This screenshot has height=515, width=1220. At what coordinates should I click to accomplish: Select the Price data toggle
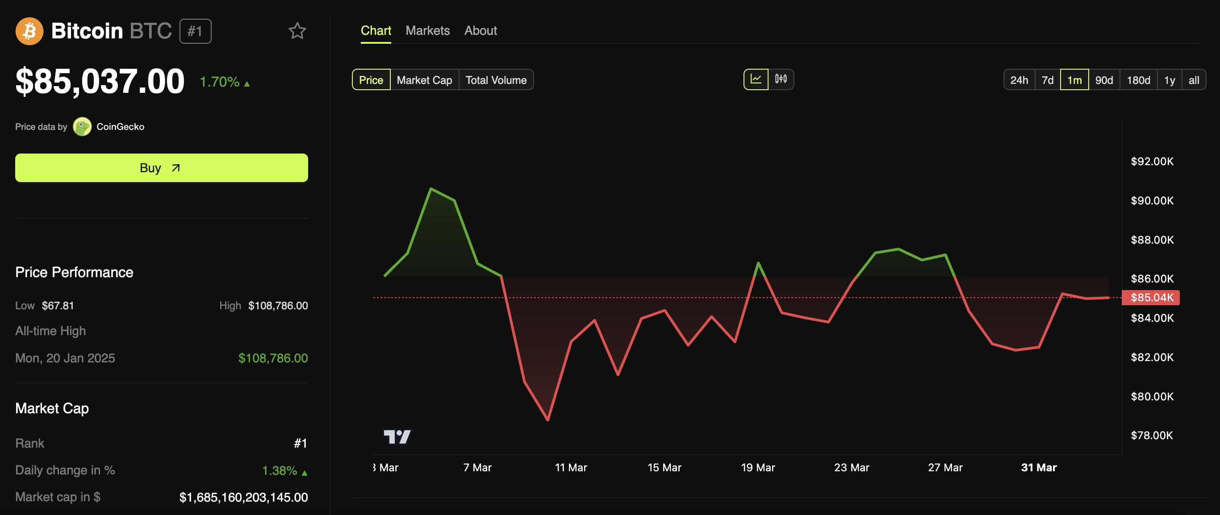[371, 80]
